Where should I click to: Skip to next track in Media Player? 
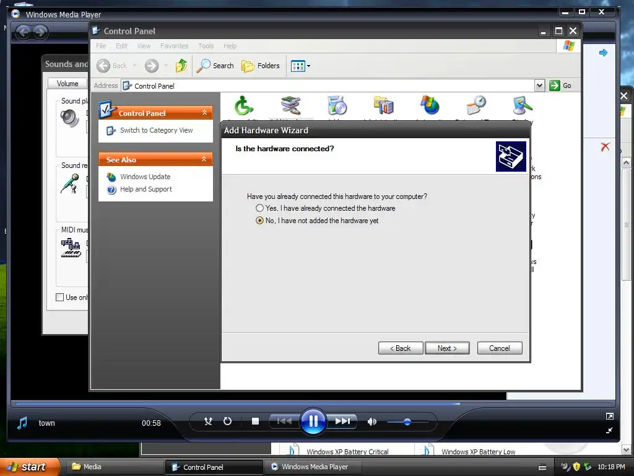[342, 421]
